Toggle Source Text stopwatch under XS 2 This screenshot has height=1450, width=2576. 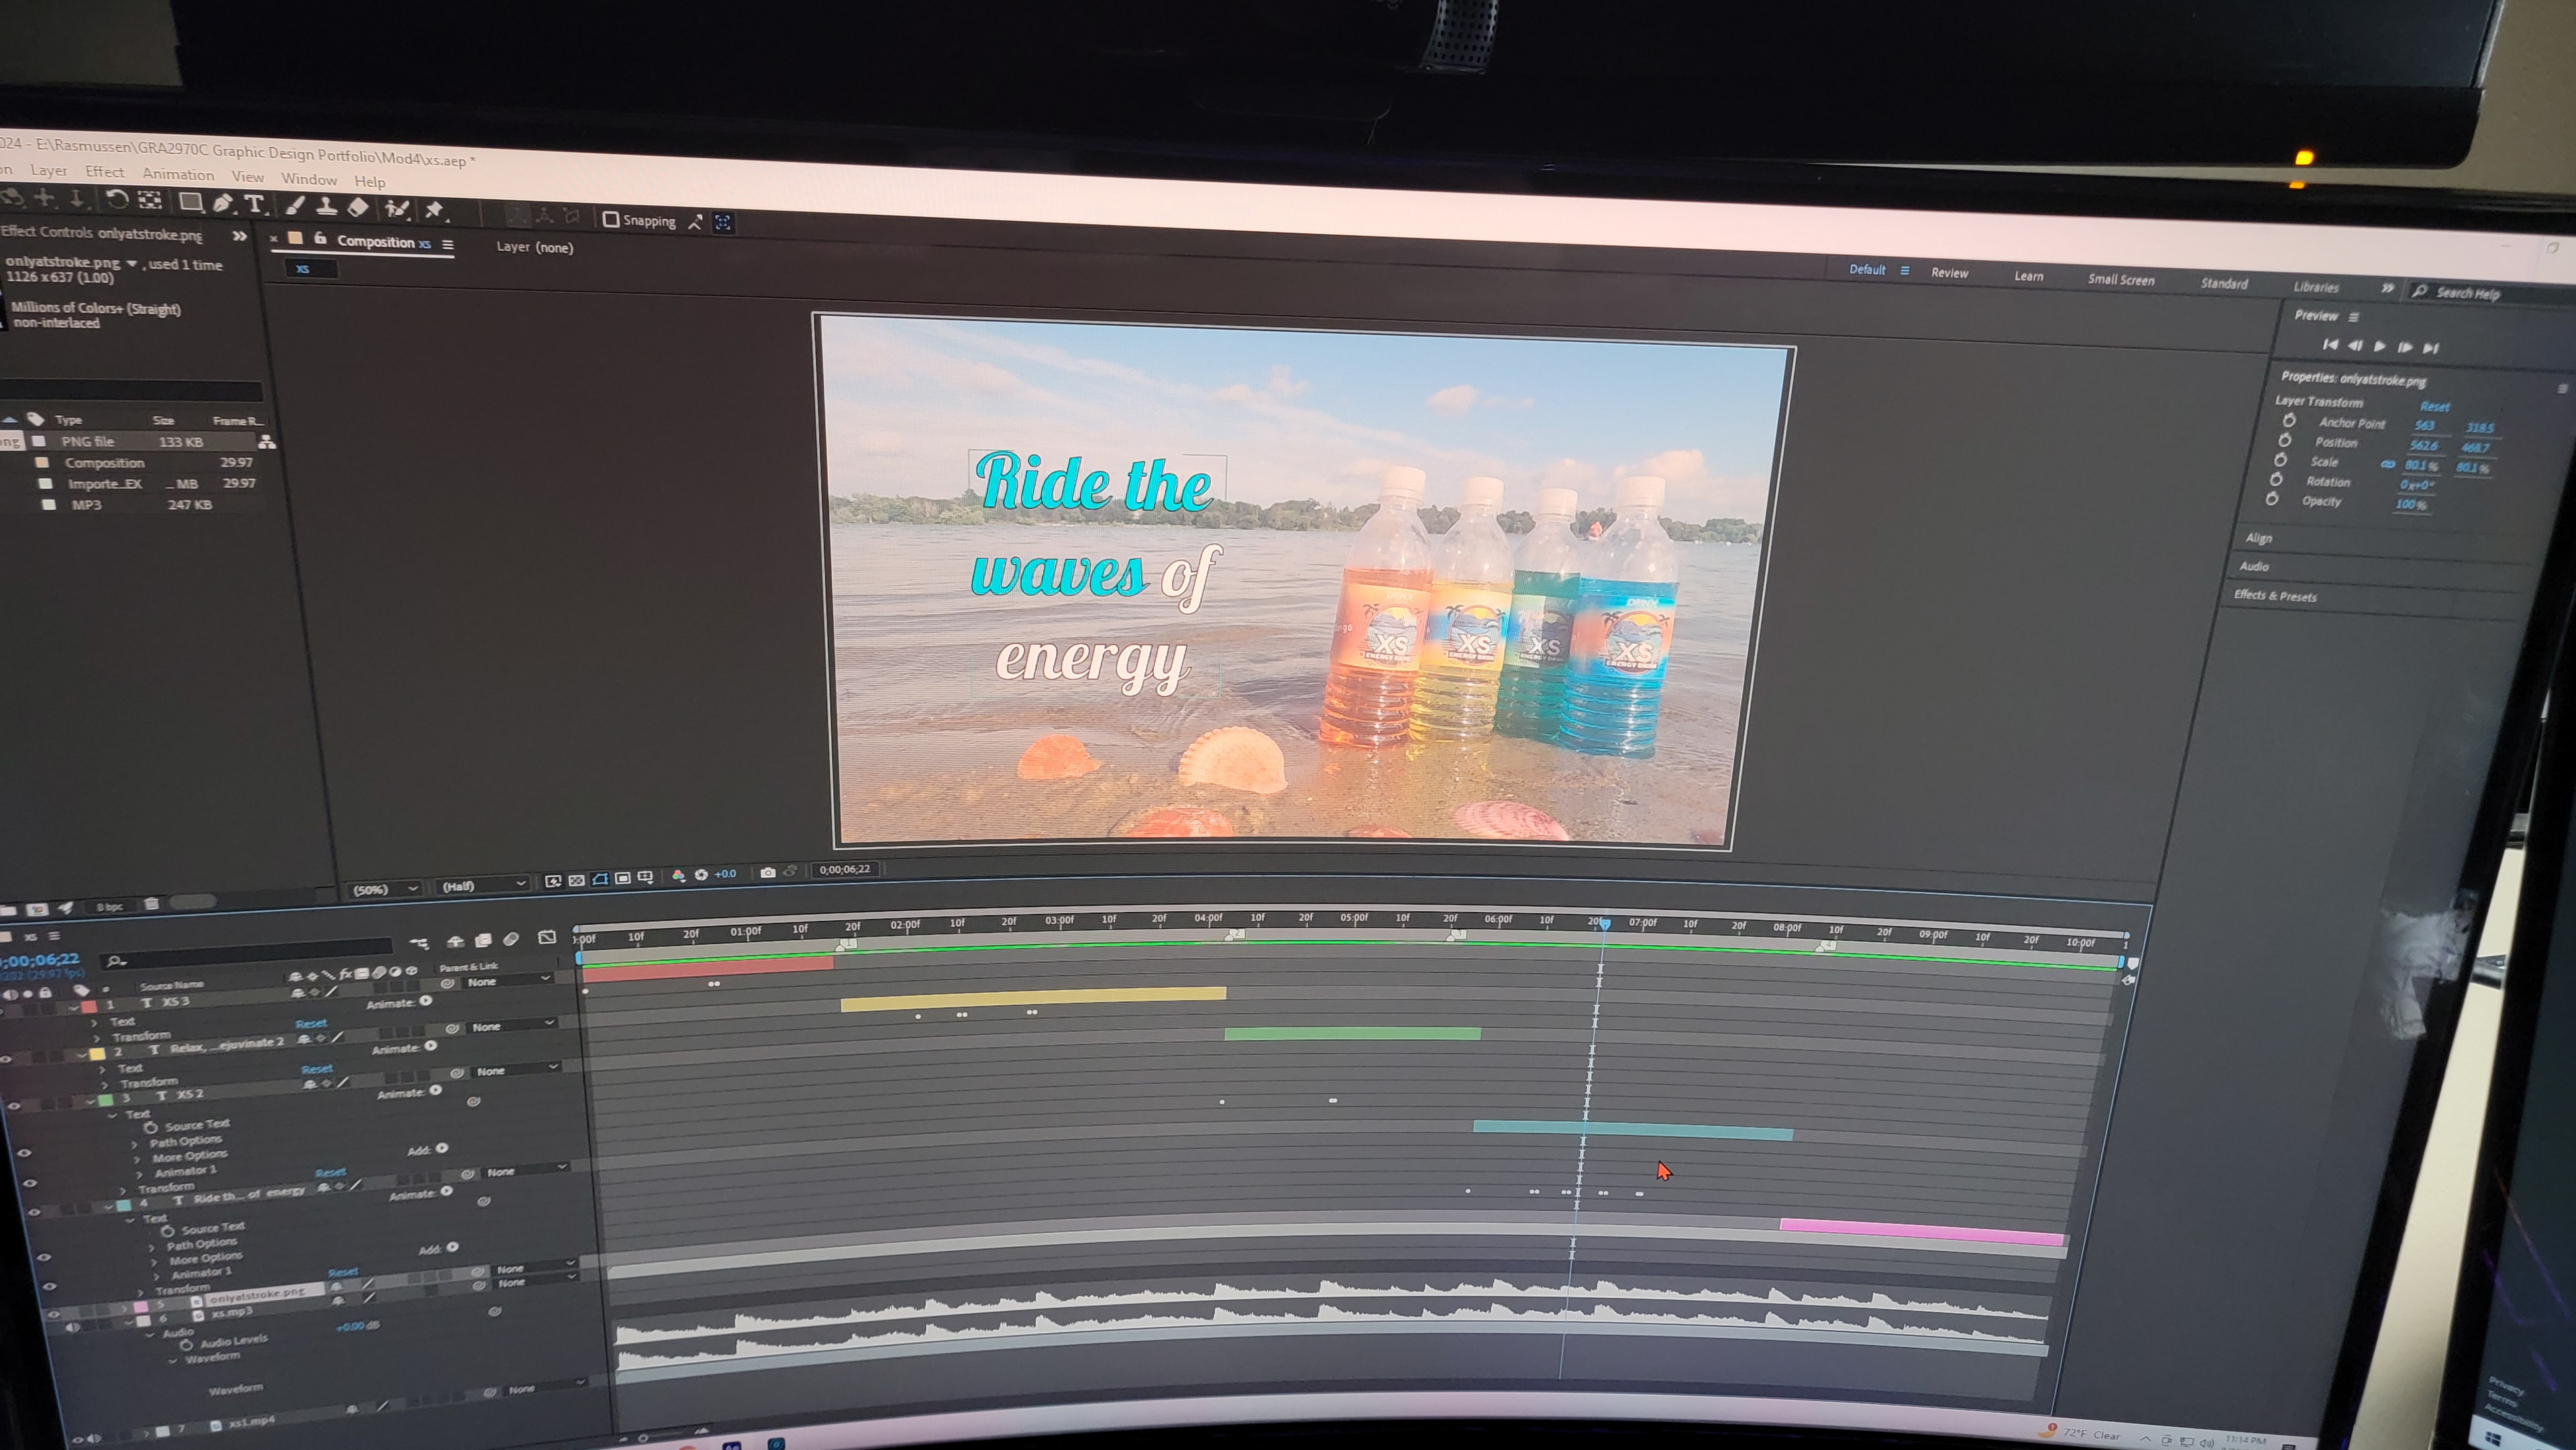click(x=151, y=1127)
